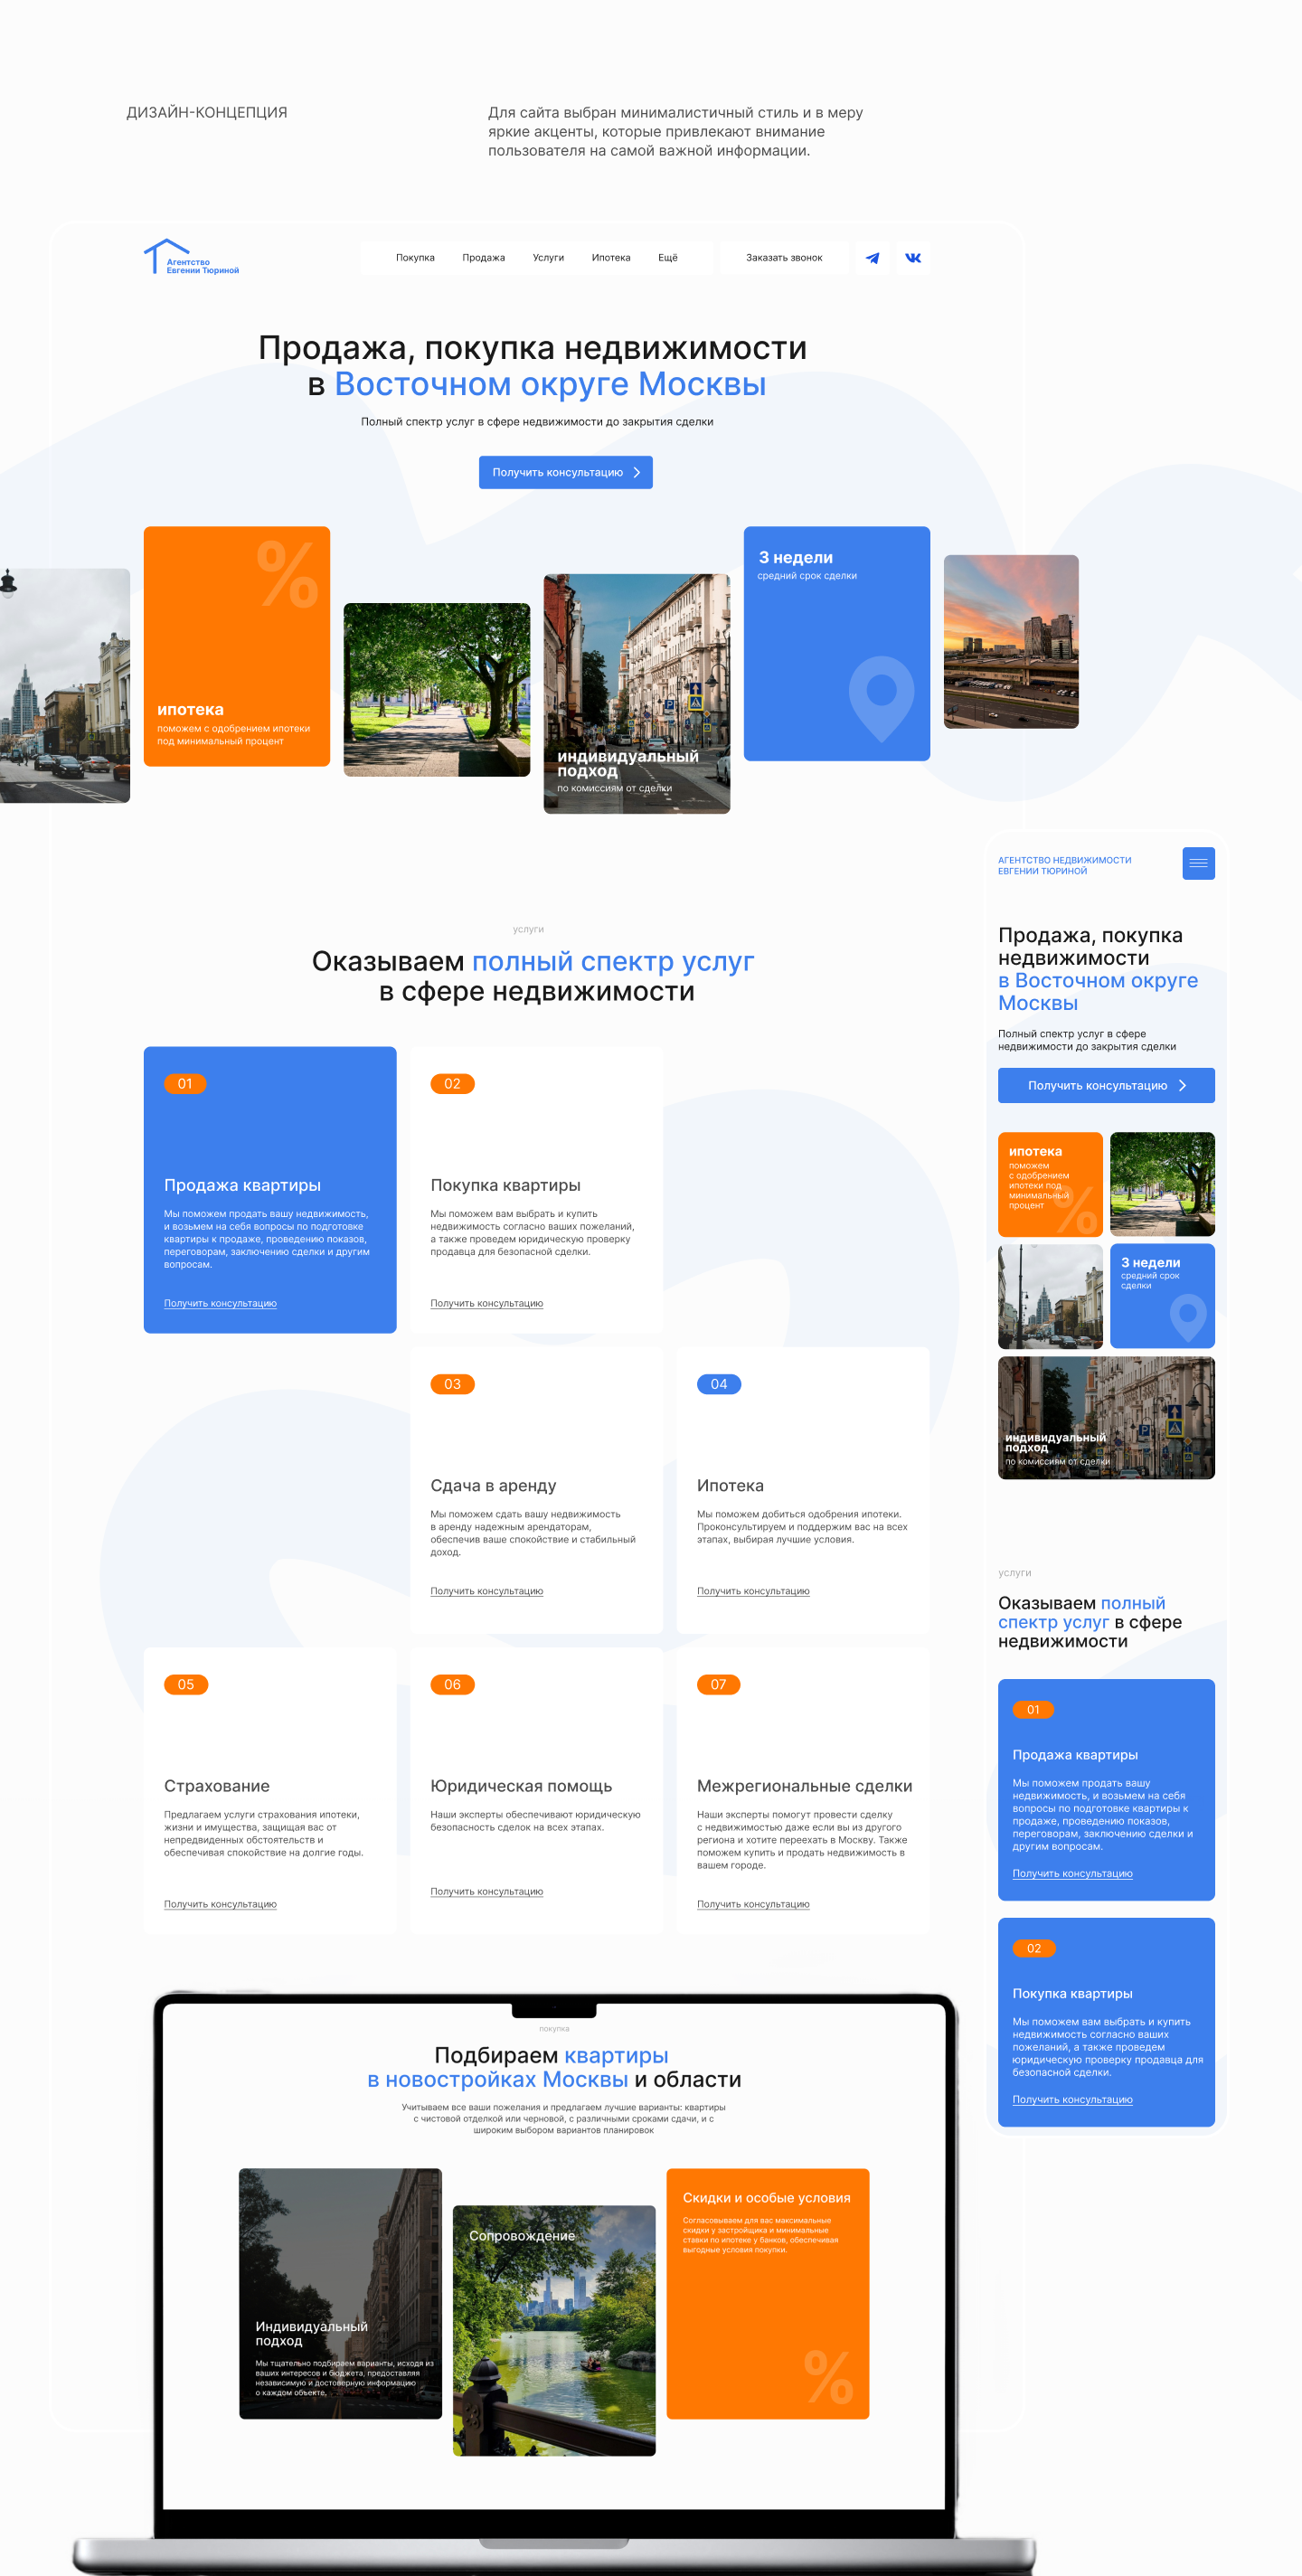1302x2576 pixels.
Task: Click the blue 04 badge on Ипотека card
Action: point(718,1384)
